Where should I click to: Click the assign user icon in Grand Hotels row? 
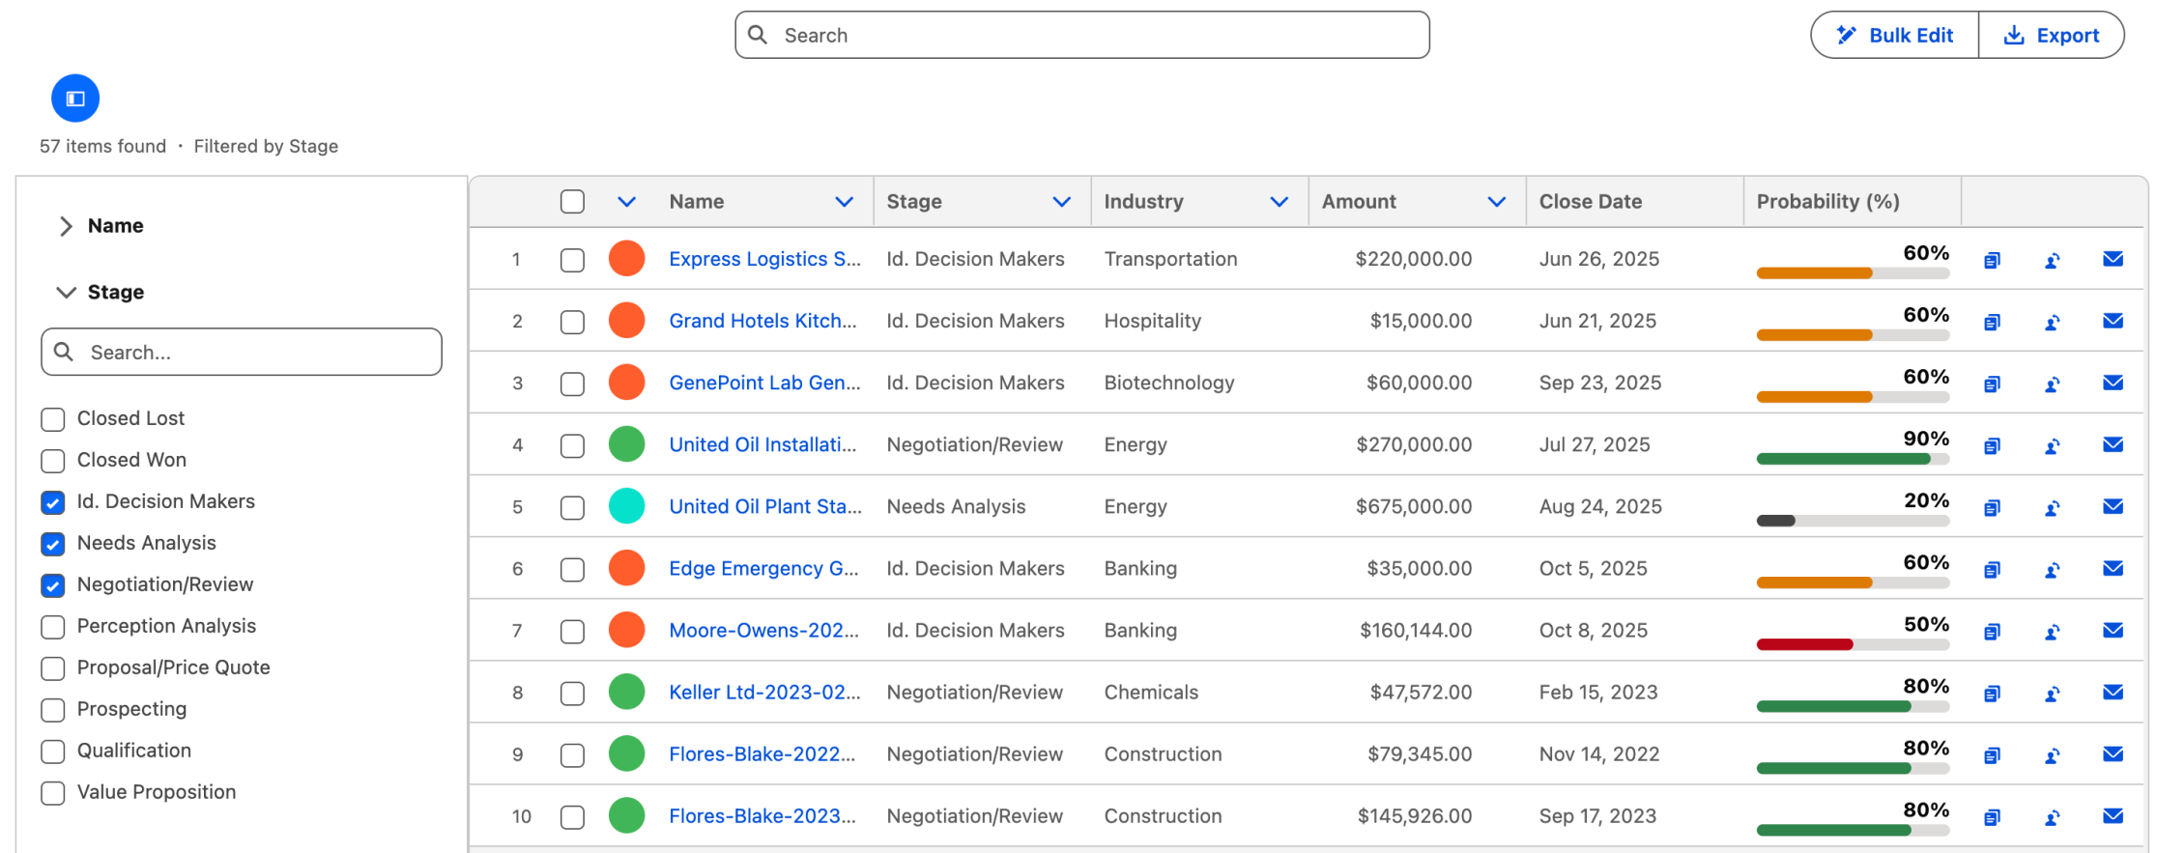click(2053, 322)
